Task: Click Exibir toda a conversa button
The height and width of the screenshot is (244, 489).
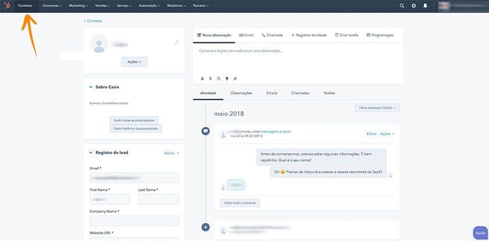Action: (x=240, y=203)
